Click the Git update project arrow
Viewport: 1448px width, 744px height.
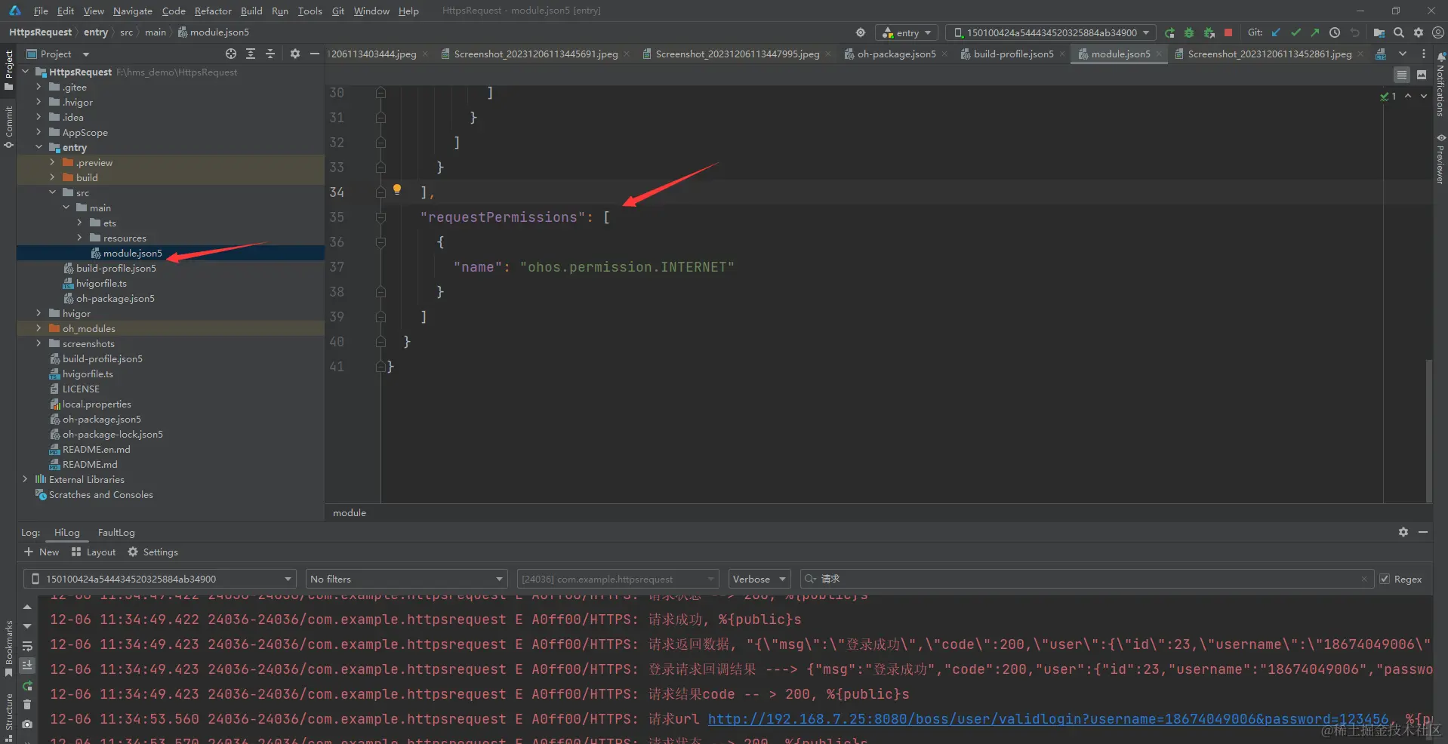tap(1276, 32)
